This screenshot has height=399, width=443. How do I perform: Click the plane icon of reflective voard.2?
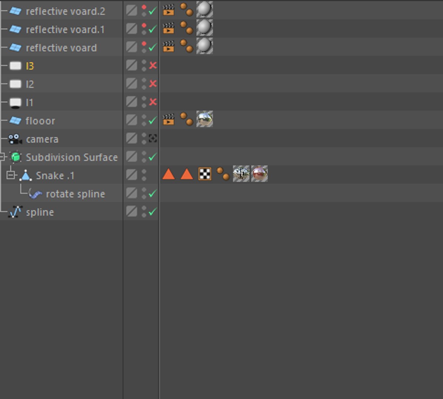[x=15, y=11]
